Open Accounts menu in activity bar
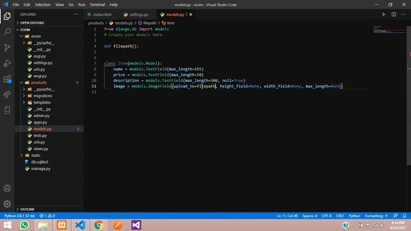Viewport: 411px width, 231px height. [7, 188]
